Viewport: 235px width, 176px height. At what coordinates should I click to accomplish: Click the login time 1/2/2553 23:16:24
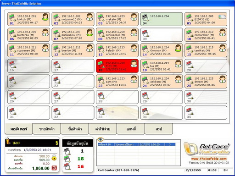tap(37, 150)
